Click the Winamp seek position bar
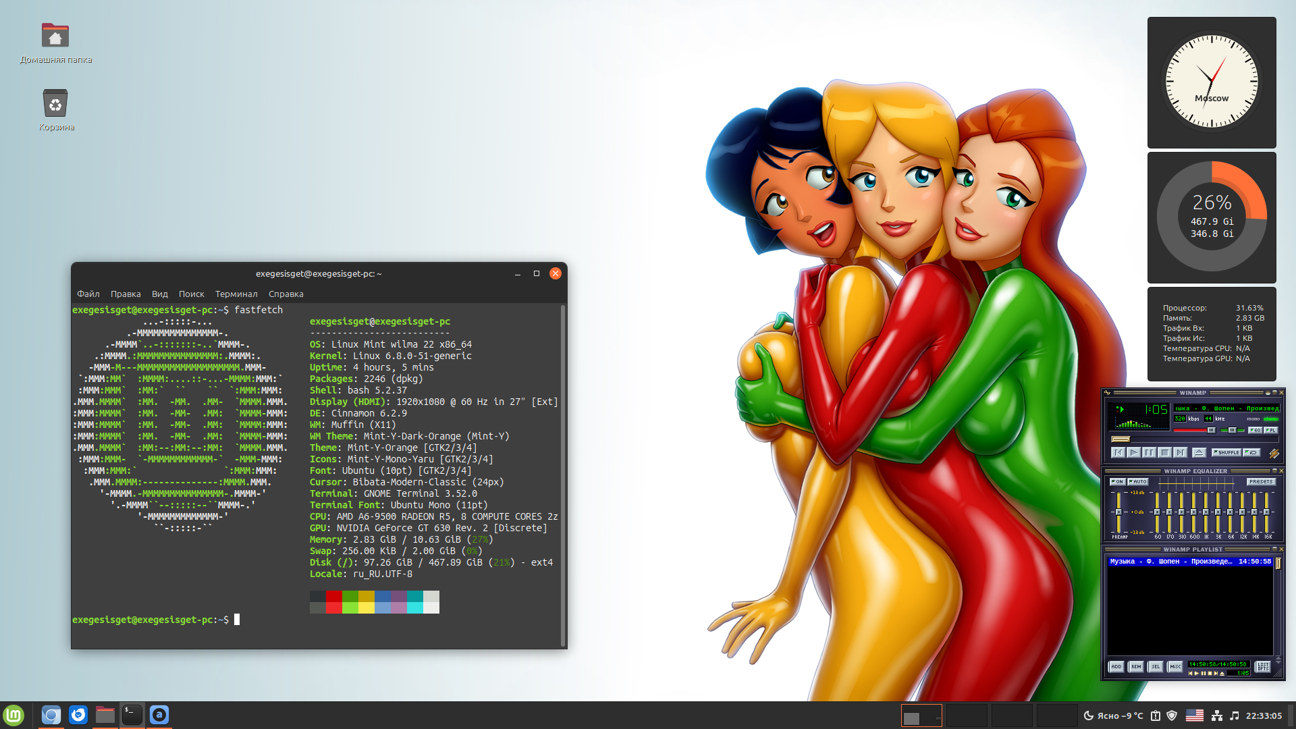The height and width of the screenshot is (729, 1296). pos(1195,439)
